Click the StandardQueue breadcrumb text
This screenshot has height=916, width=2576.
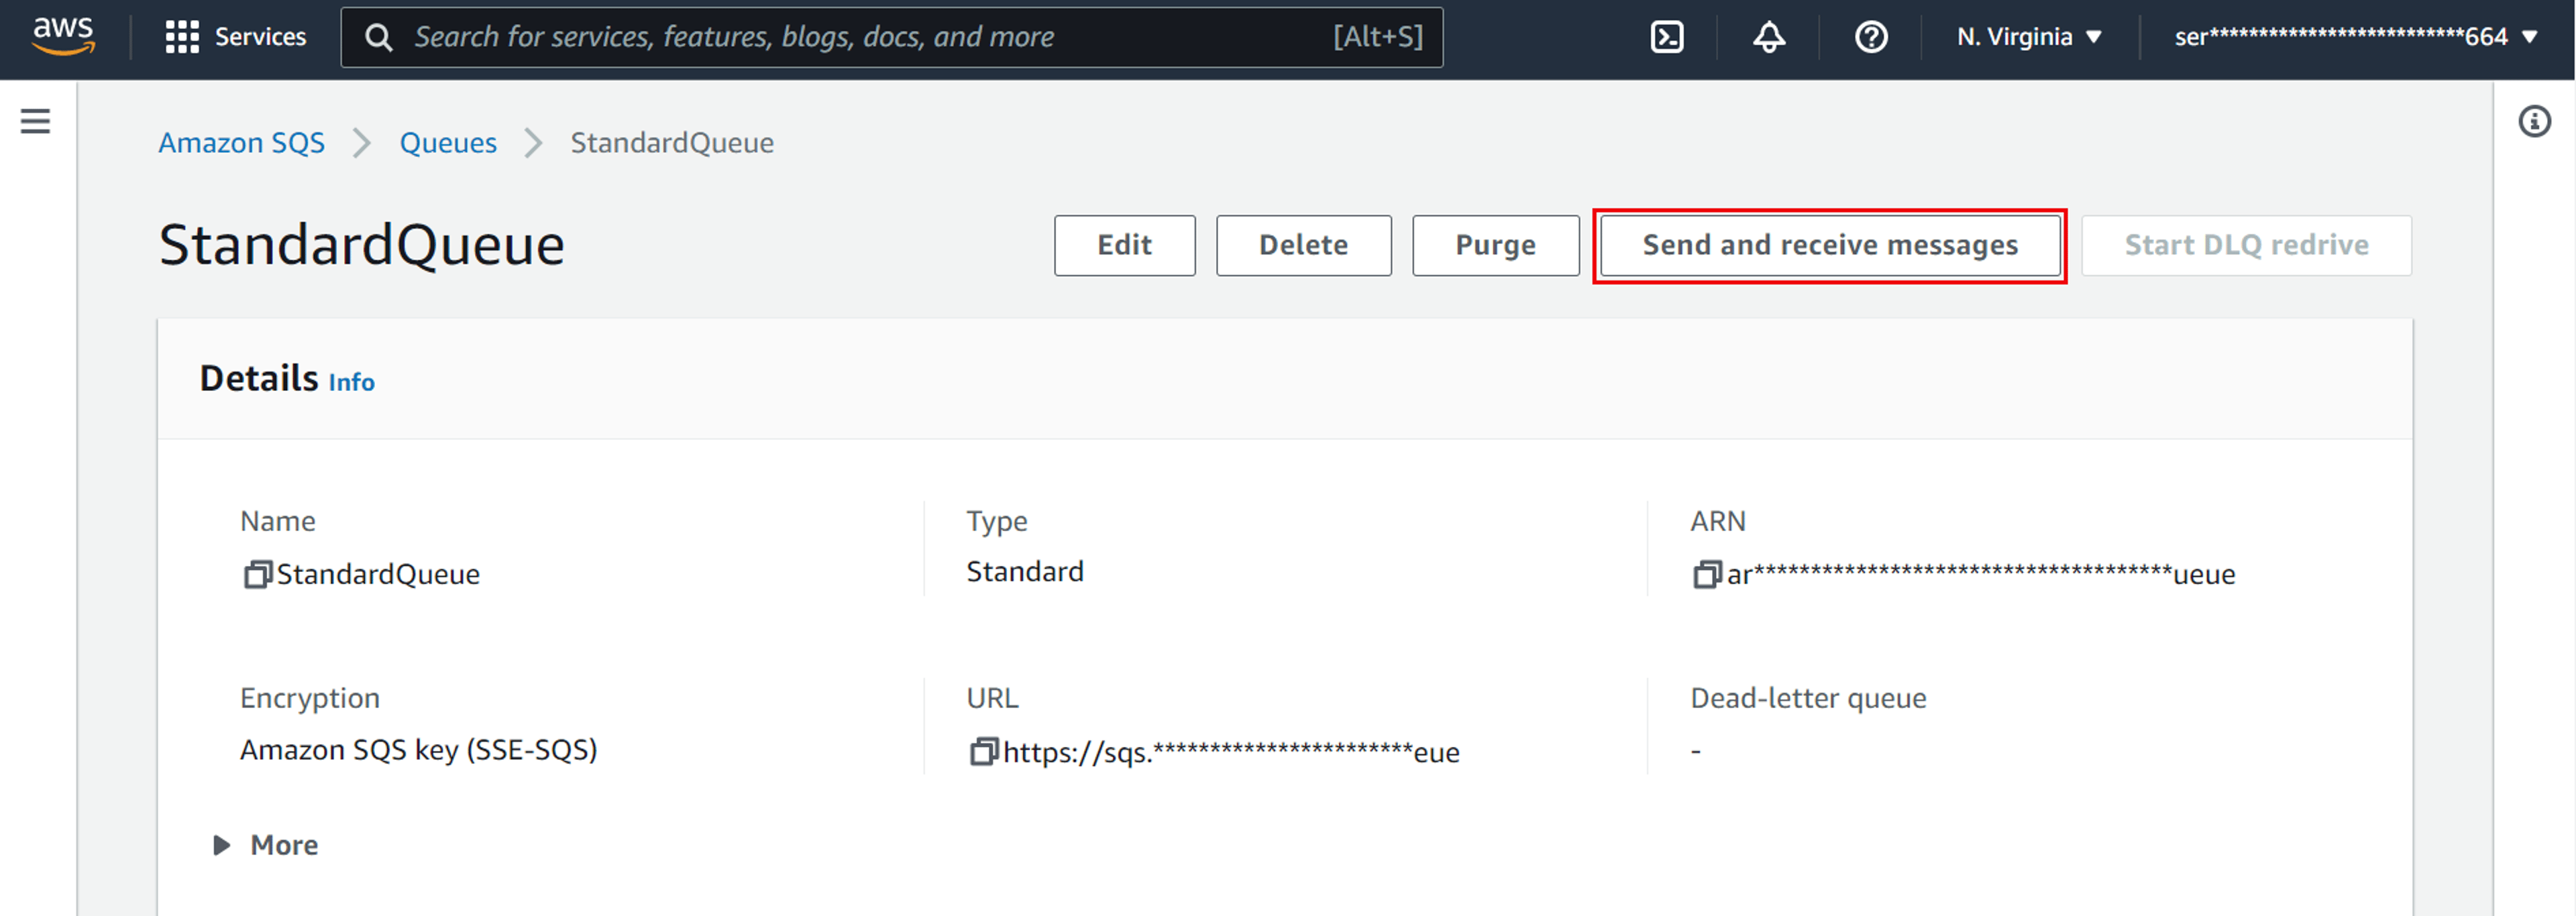tap(672, 143)
